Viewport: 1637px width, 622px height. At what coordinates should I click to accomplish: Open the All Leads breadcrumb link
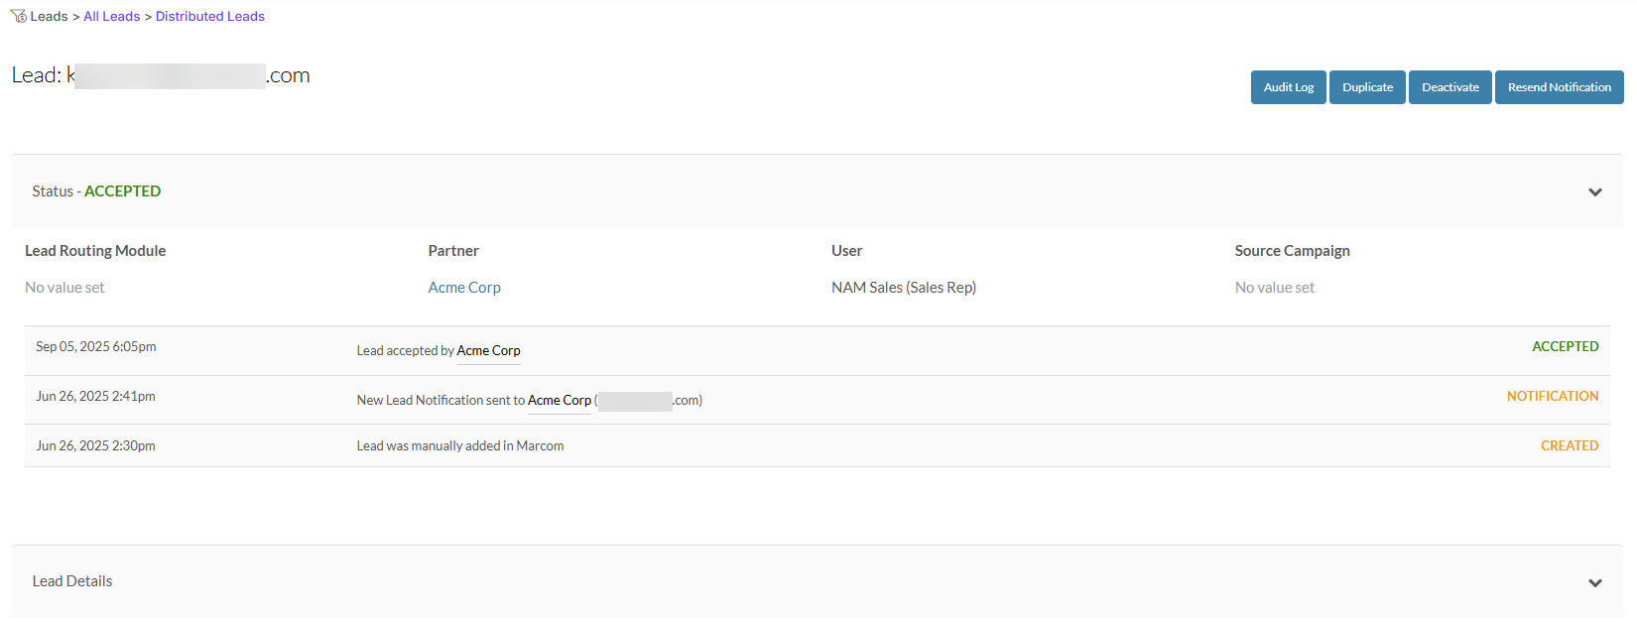112,16
